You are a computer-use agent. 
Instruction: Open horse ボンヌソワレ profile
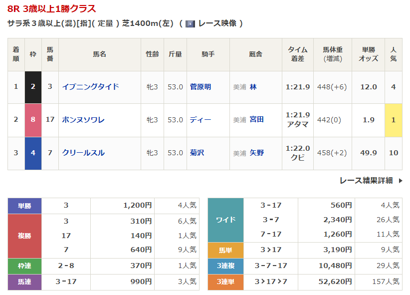click(x=83, y=120)
